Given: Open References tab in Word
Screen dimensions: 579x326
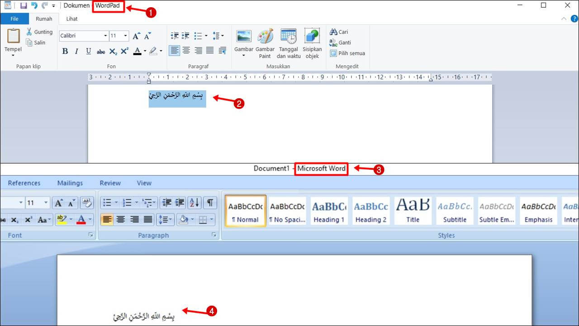Looking at the screenshot, I should pos(24,183).
